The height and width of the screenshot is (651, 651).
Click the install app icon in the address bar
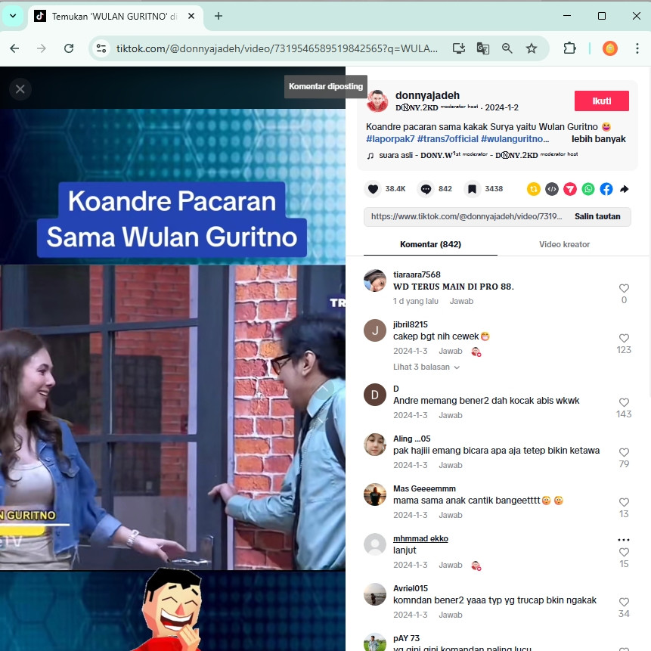[459, 48]
